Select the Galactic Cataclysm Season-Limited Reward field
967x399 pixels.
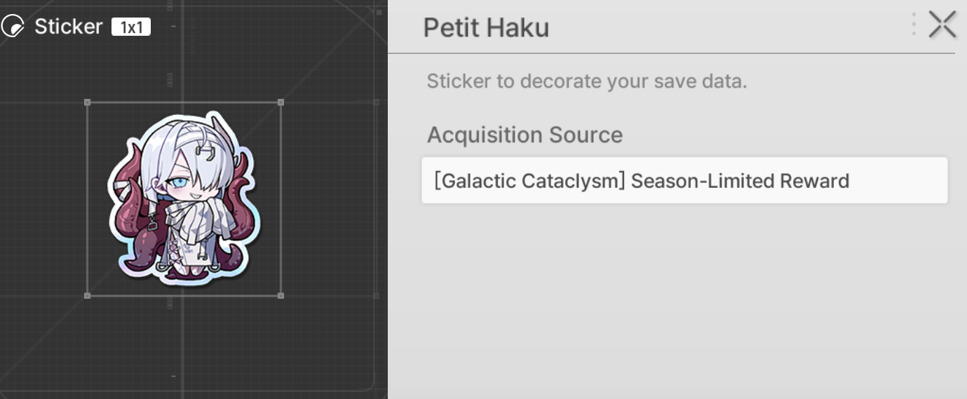[x=684, y=181]
